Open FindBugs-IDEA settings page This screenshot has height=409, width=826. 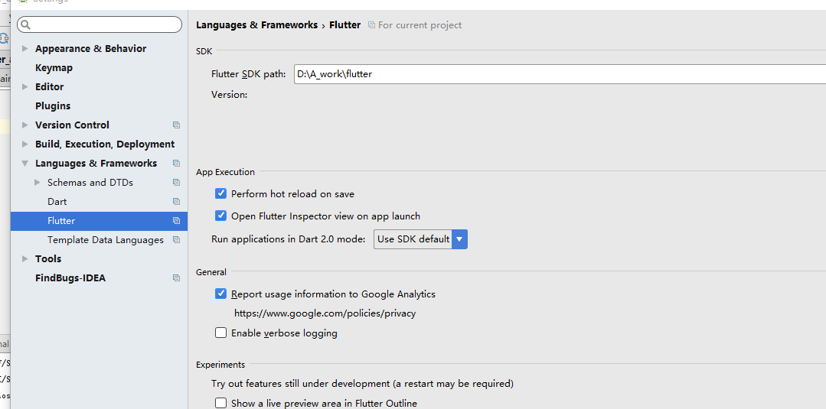[70, 278]
